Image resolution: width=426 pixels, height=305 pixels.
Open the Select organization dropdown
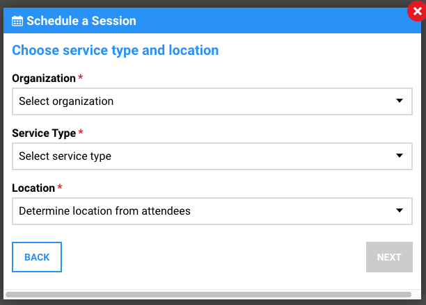coord(212,101)
